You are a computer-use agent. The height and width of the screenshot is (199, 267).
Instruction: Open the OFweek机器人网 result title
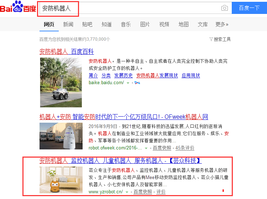124,117
